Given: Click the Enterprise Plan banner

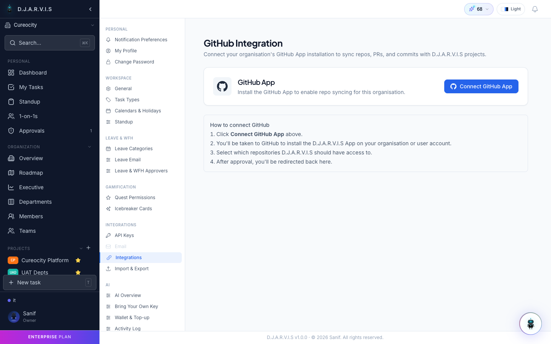Looking at the screenshot, I should (50, 337).
